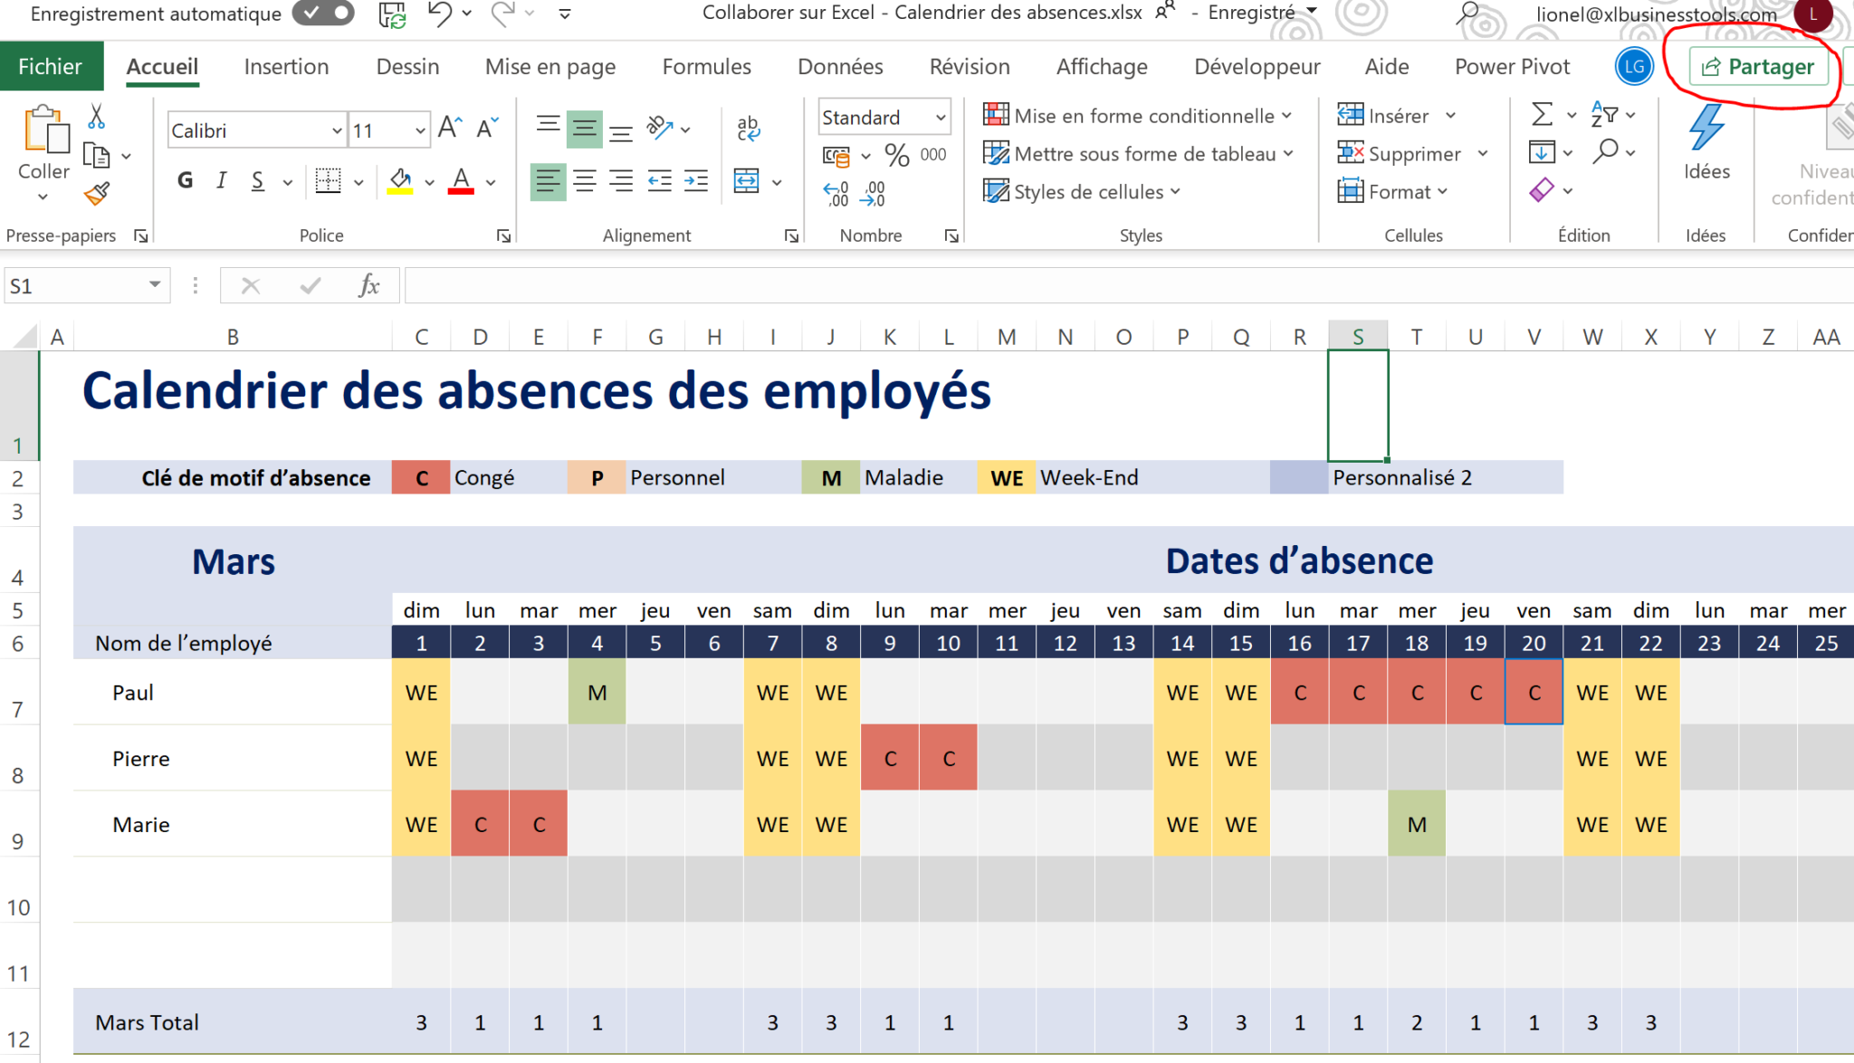1854x1063 pixels.
Task: Toggle align left button
Action: click(548, 181)
